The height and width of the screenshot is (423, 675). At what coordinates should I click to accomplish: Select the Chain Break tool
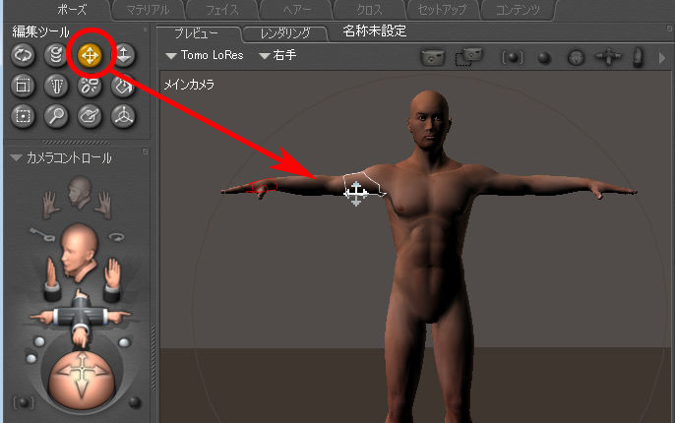point(90,86)
